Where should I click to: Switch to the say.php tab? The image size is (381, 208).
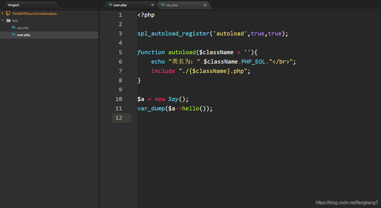click(172, 5)
